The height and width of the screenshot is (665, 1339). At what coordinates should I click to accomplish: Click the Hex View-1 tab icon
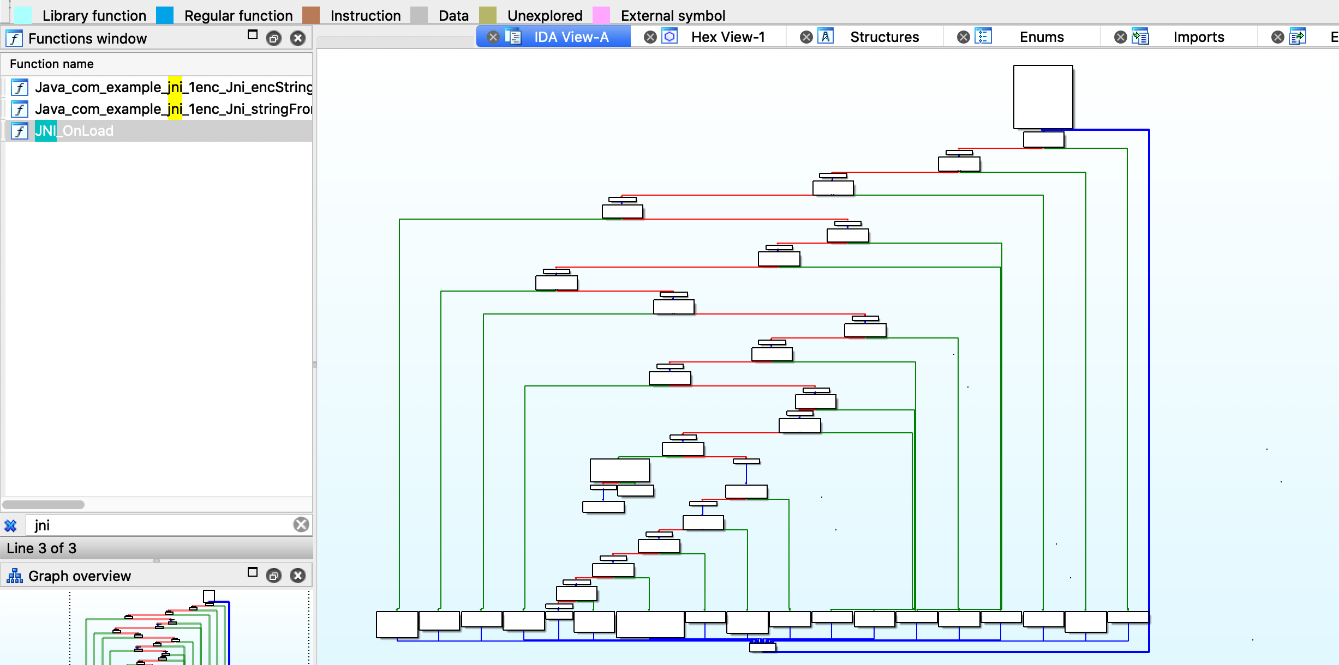tap(669, 37)
